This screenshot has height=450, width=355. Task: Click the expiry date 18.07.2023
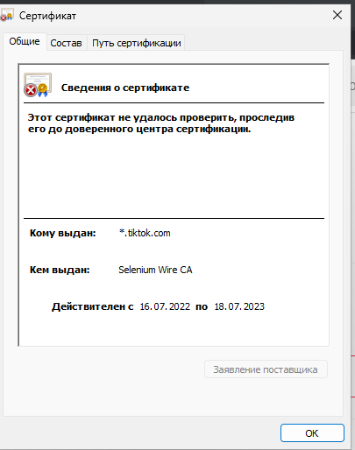pos(239,306)
